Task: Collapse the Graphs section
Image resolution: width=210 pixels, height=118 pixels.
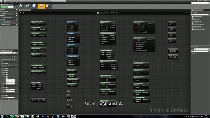Action: (x=1, y=10)
